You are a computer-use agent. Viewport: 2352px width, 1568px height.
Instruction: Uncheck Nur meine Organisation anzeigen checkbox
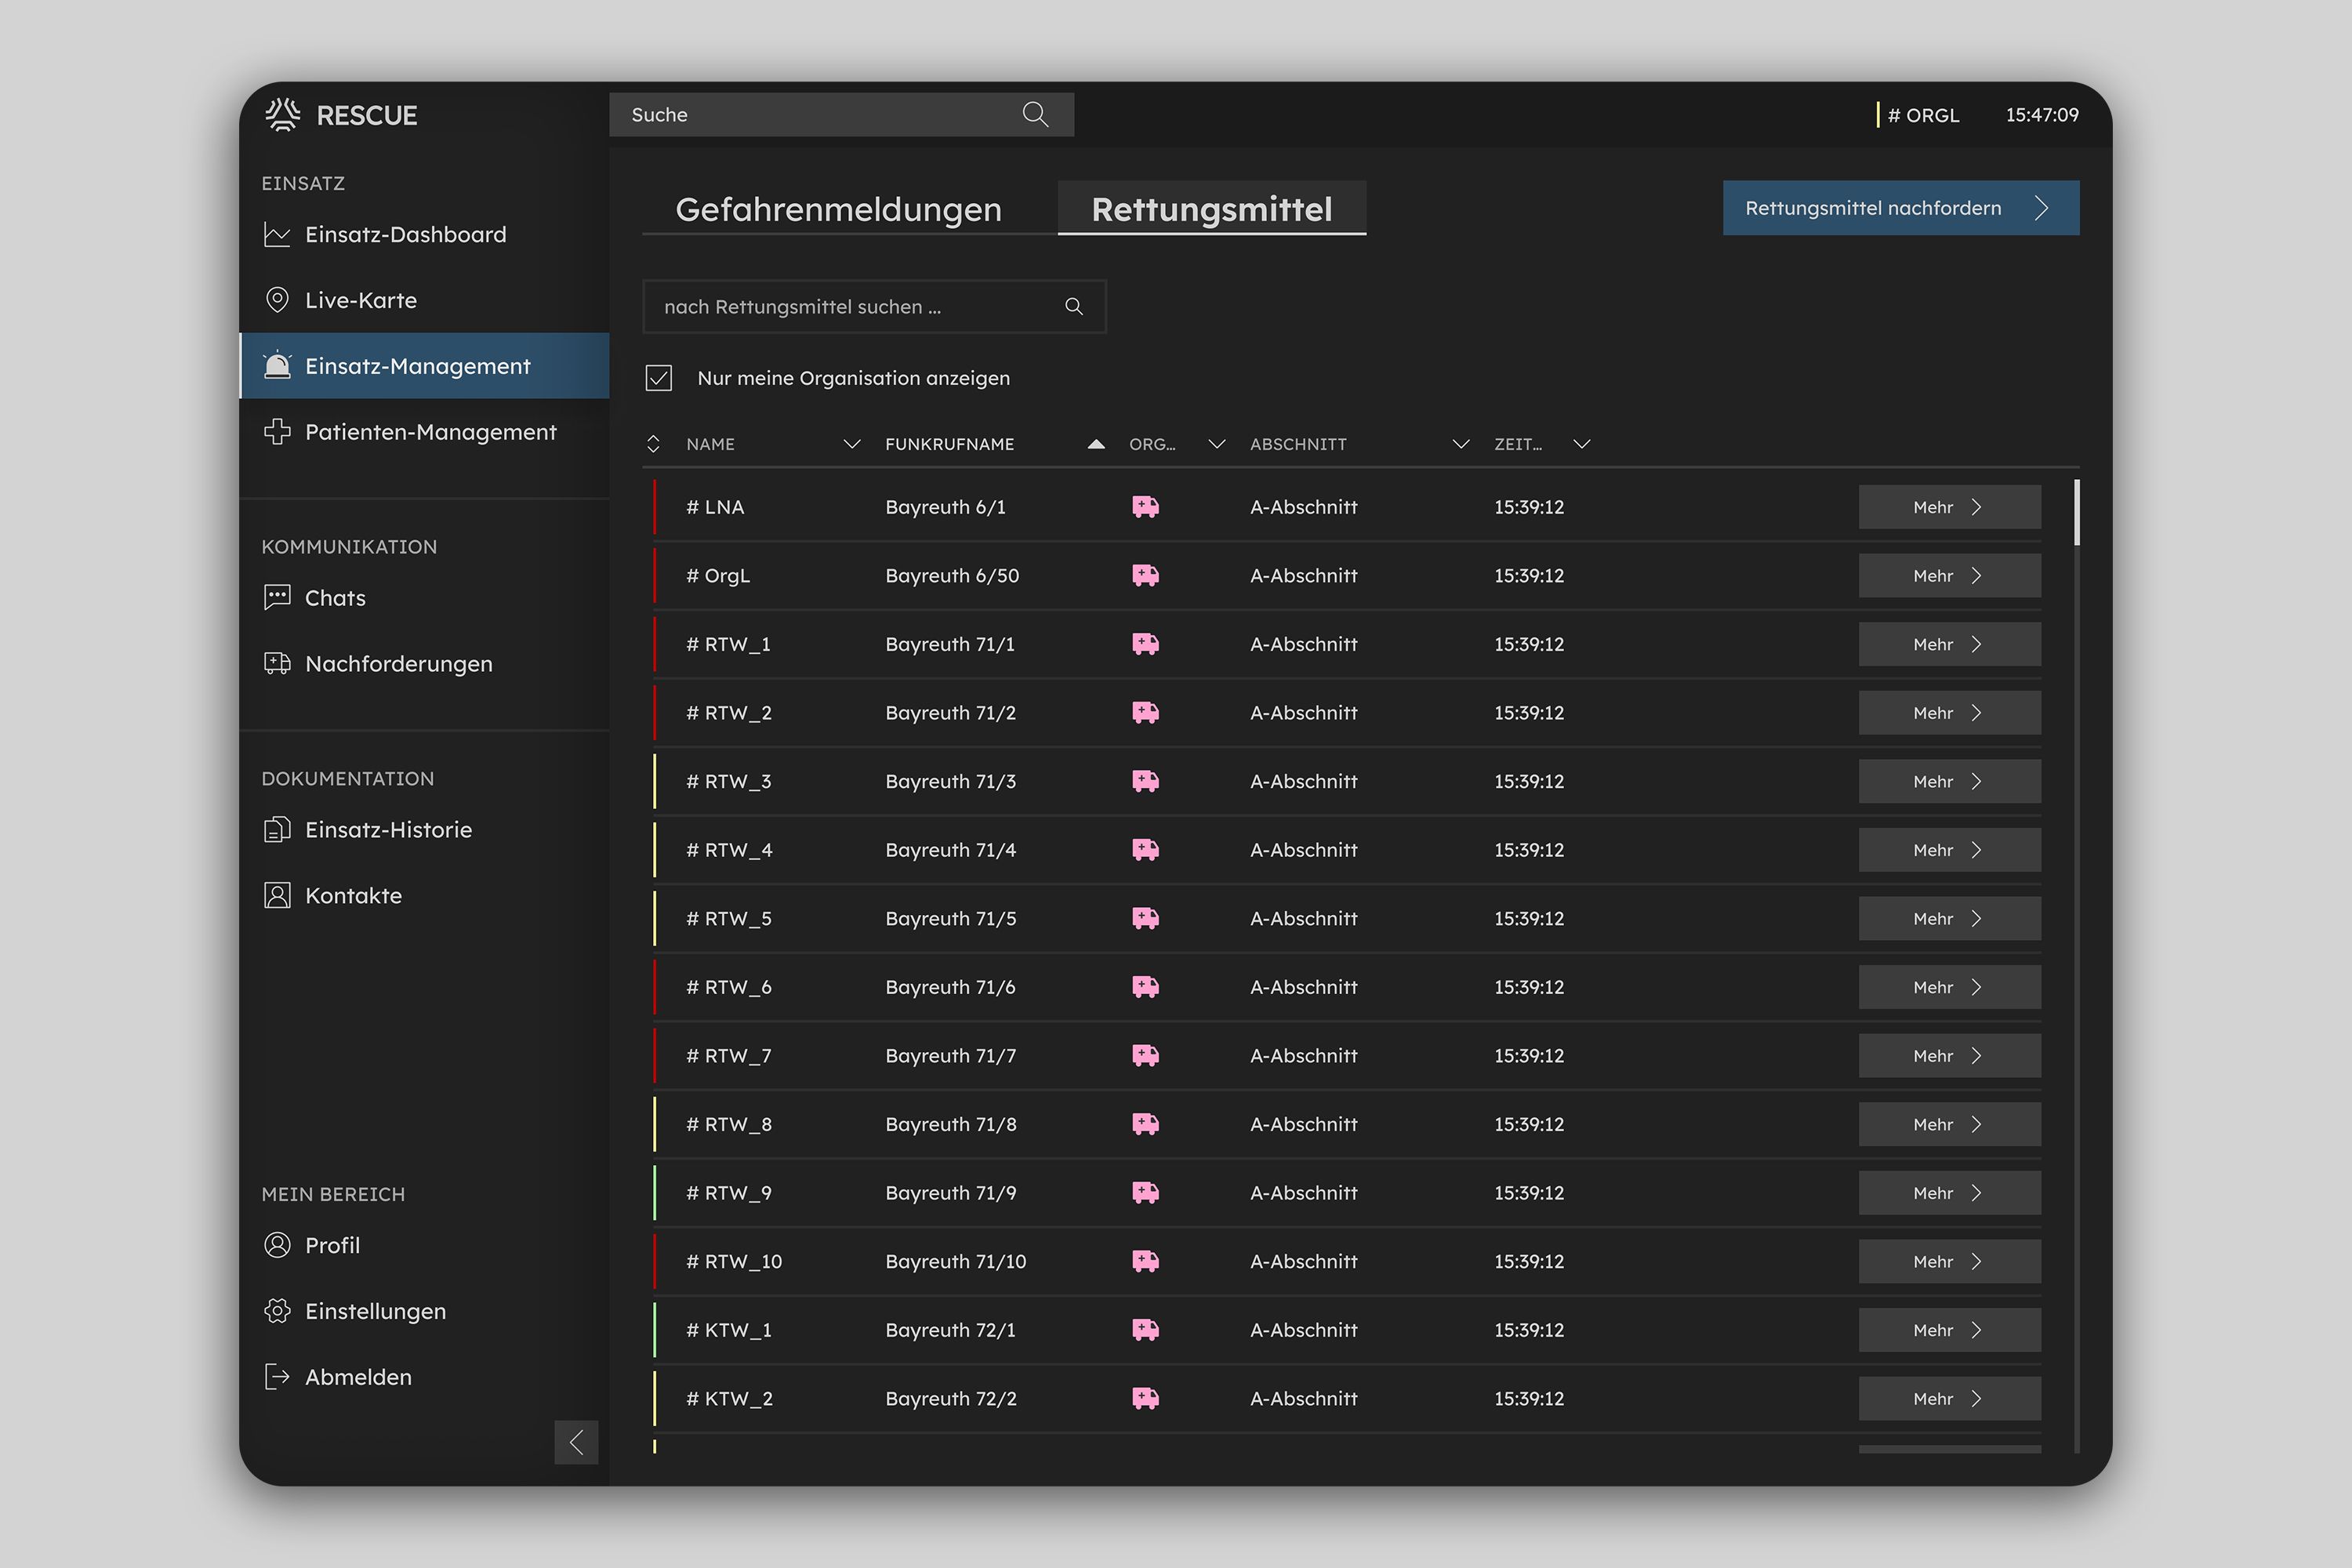pyautogui.click(x=658, y=378)
